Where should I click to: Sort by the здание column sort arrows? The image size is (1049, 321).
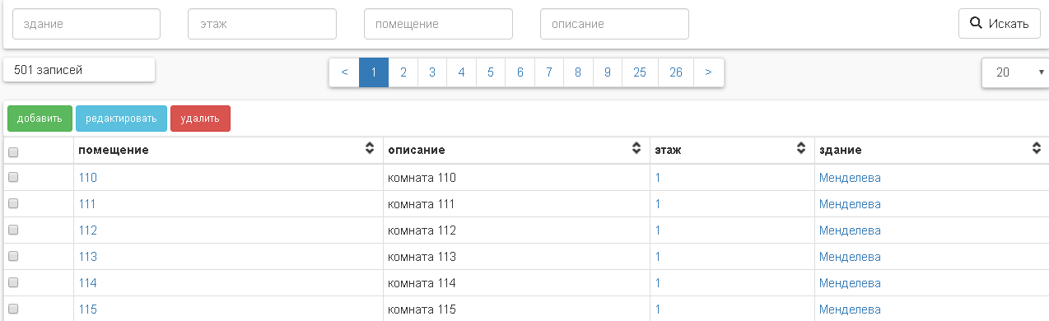point(1037,149)
